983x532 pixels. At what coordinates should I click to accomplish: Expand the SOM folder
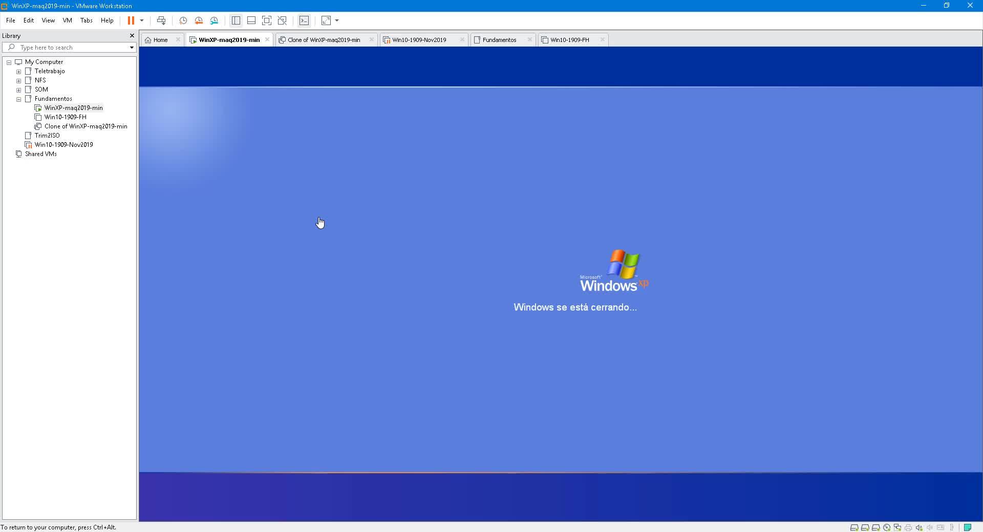click(x=19, y=90)
